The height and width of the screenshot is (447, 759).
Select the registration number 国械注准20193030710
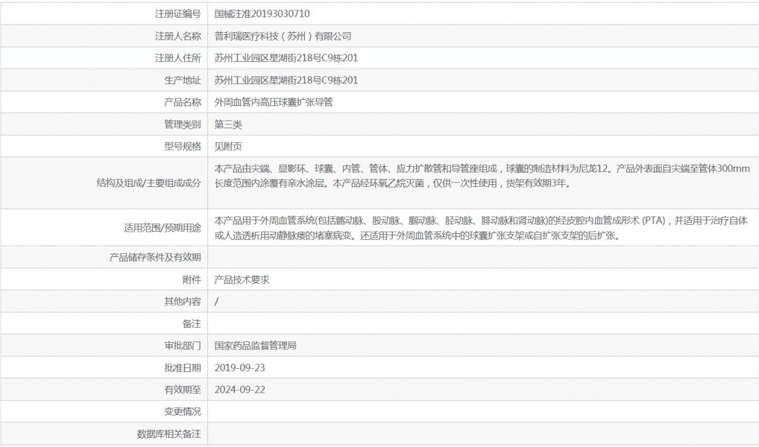point(262,13)
